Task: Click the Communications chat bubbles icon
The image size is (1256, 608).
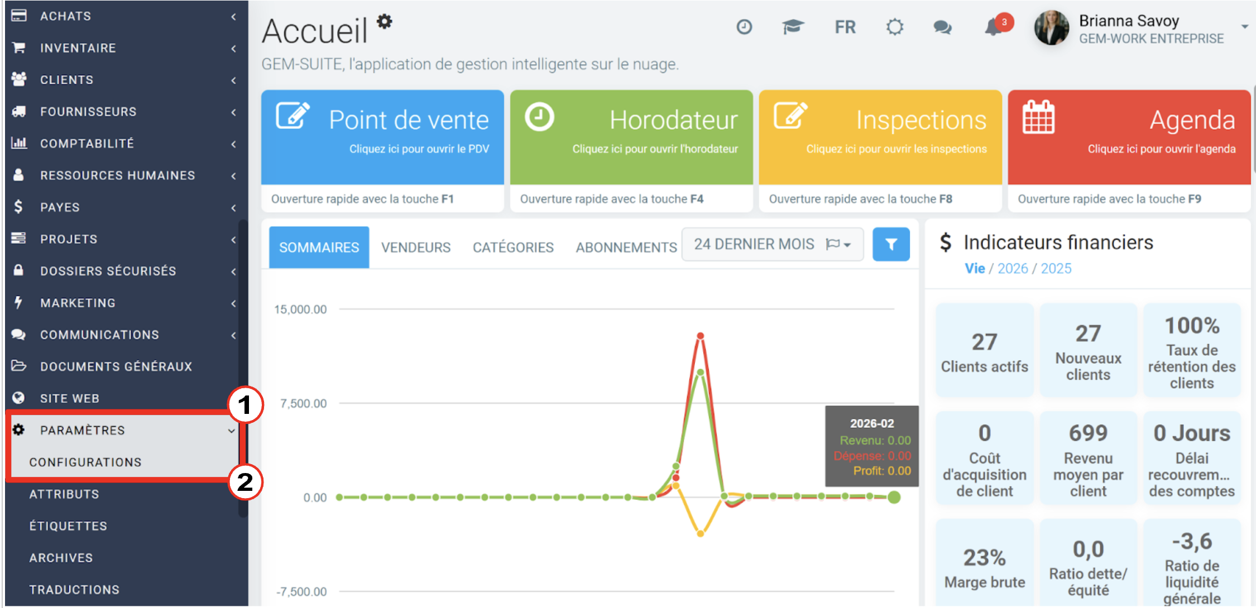Action: [19, 335]
